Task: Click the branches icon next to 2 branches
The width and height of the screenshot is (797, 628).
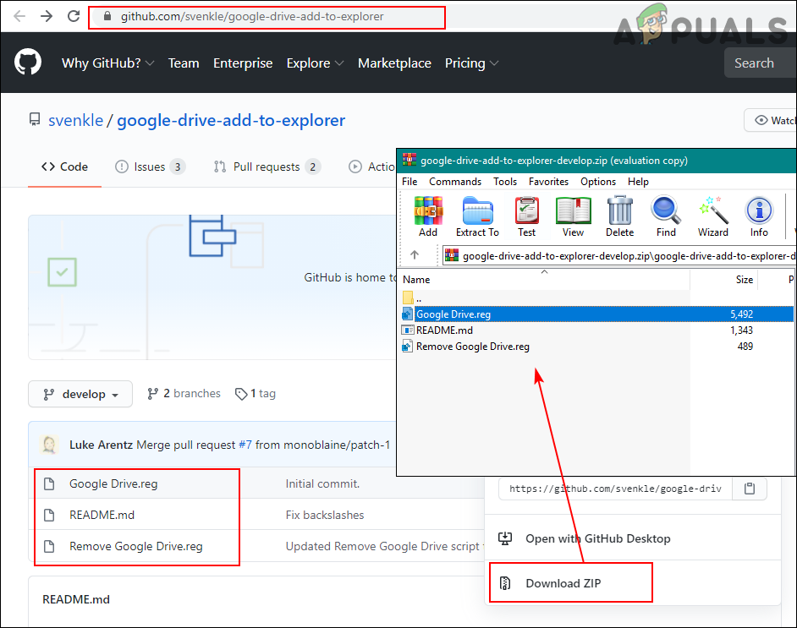Action: (152, 394)
